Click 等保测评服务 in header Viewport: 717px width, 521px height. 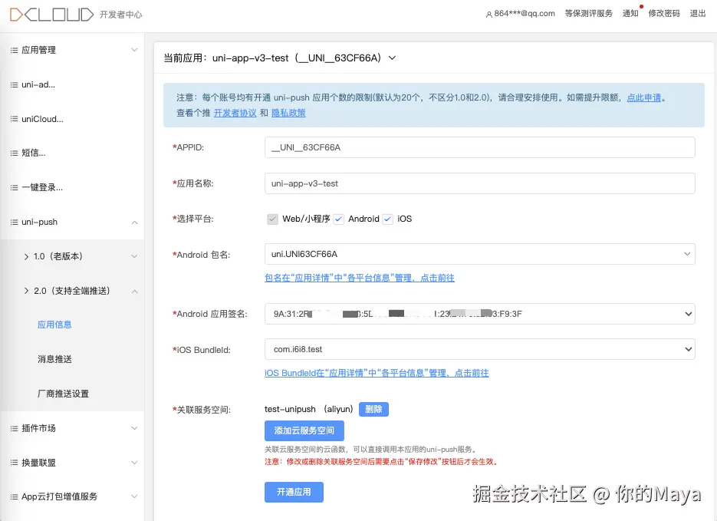pyautogui.click(x=588, y=14)
